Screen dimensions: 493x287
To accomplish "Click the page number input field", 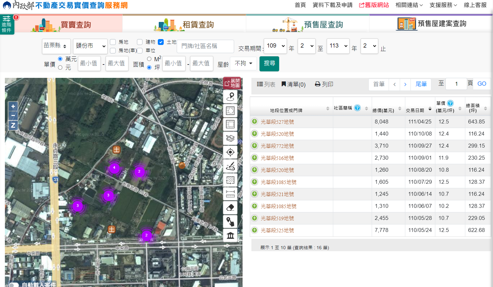I will (x=456, y=84).
